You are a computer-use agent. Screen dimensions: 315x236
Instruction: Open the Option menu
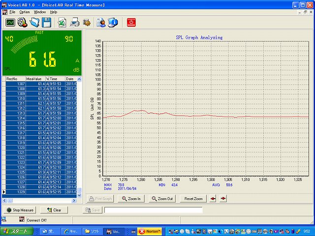(x=25, y=12)
